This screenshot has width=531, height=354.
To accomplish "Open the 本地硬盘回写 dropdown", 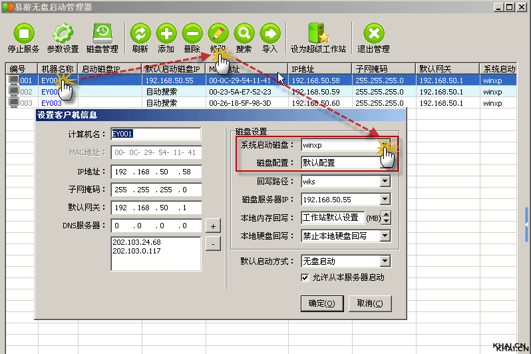I will tap(385, 236).
